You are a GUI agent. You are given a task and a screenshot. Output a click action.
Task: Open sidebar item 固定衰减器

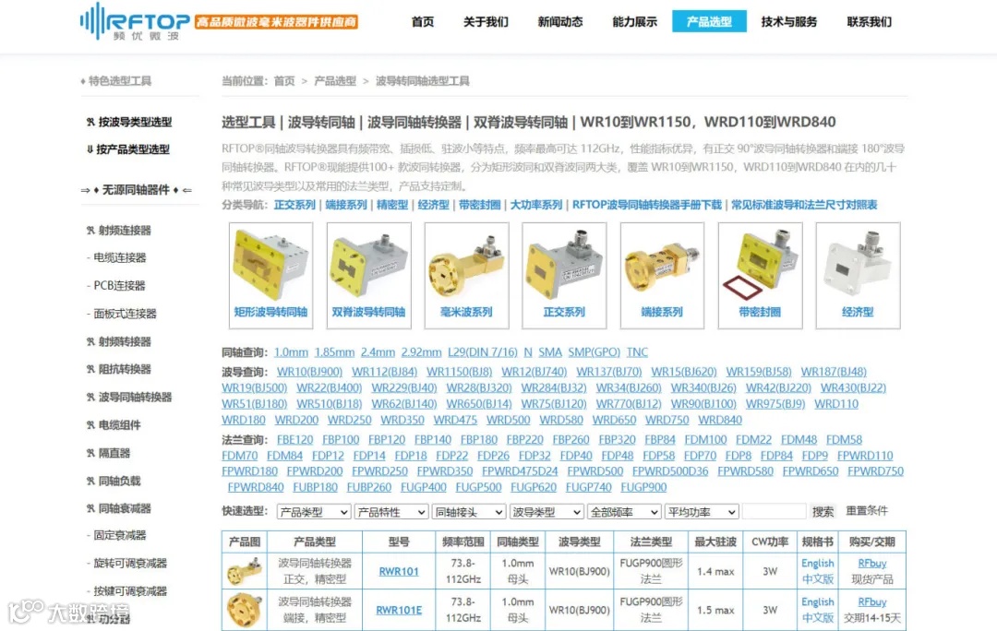pyautogui.click(x=119, y=535)
